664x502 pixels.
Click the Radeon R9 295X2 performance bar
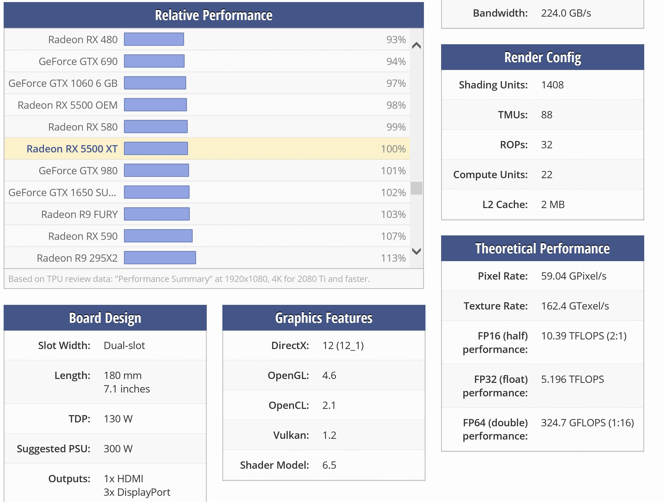click(x=160, y=258)
